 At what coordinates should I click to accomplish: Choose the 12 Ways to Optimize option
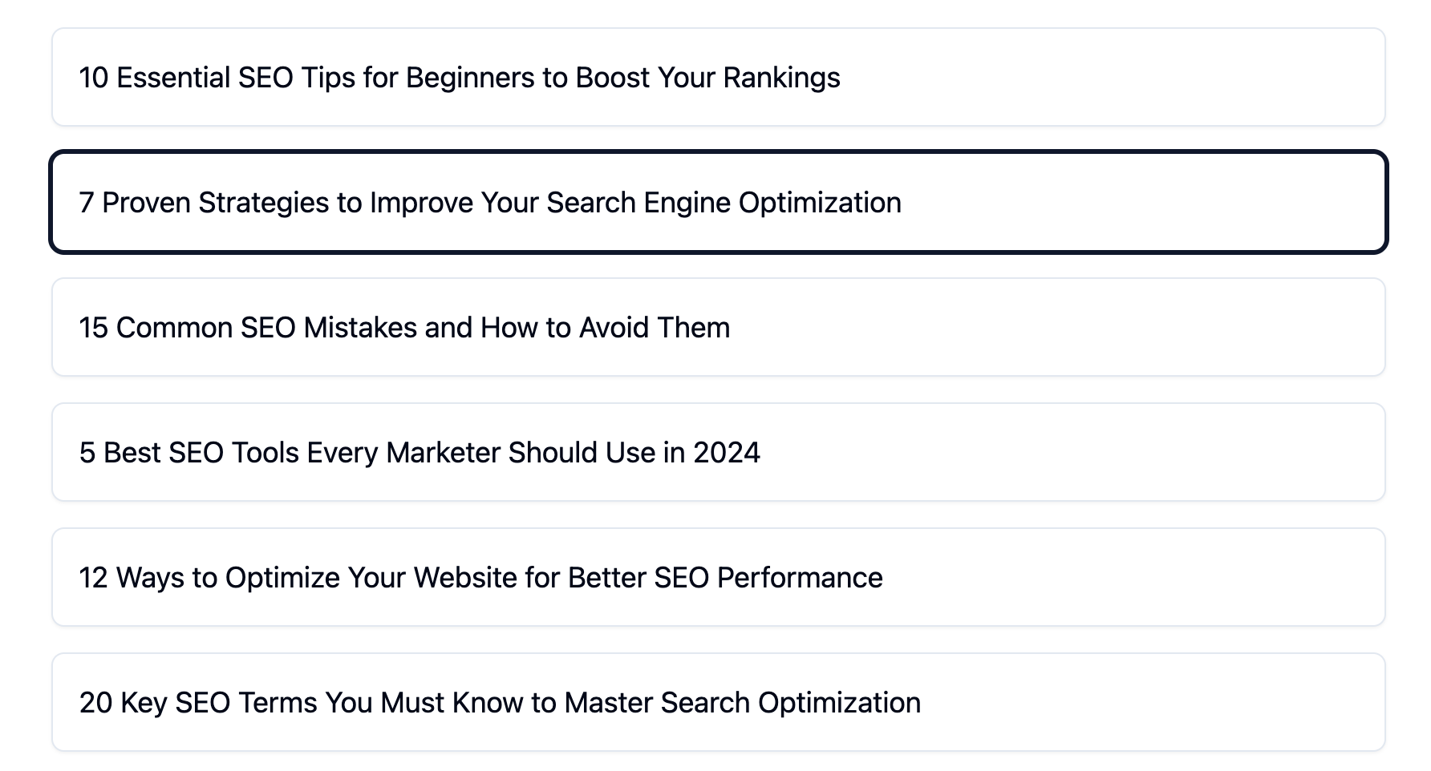click(x=480, y=578)
